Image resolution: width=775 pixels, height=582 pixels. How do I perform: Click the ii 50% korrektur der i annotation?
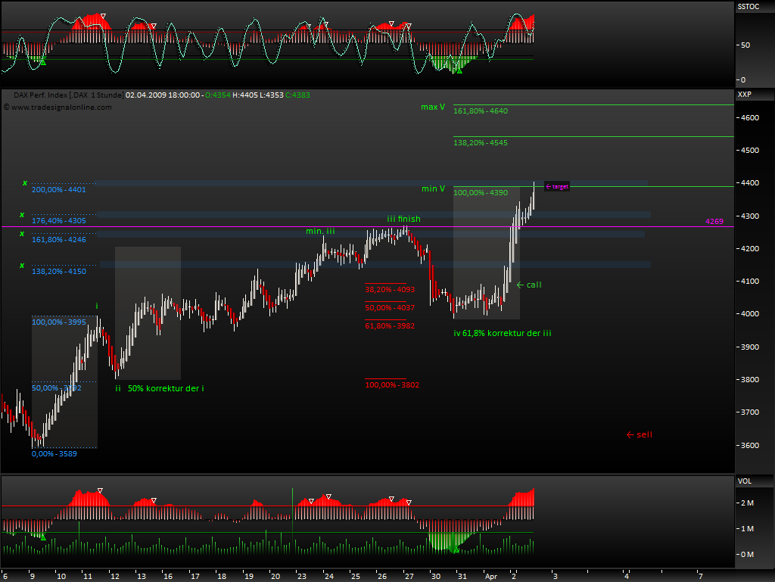pyautogui.click(x=160, y=387)
